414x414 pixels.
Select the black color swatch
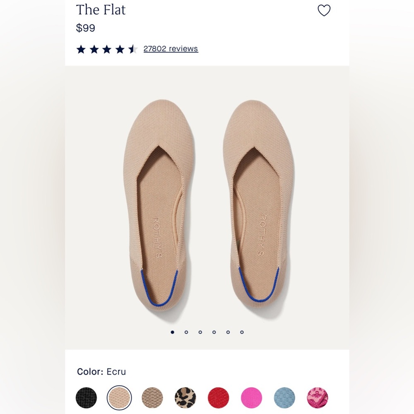pyautogui.click(x=87, y=398)
